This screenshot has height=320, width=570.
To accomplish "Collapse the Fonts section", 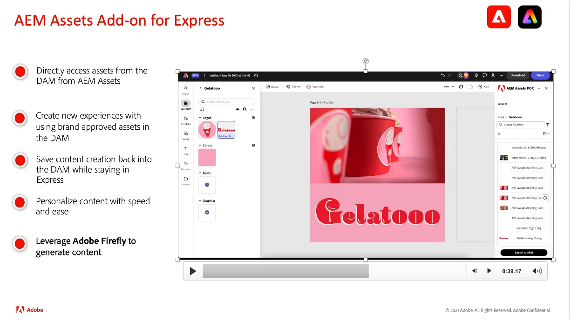I will [200, 173].
